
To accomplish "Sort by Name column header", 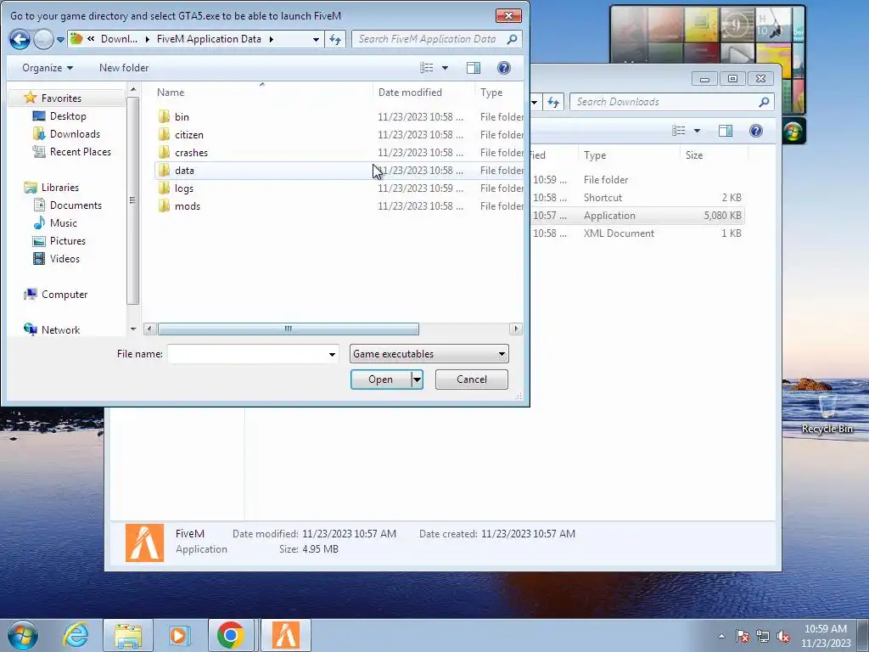I will click(x=261, y=92).
